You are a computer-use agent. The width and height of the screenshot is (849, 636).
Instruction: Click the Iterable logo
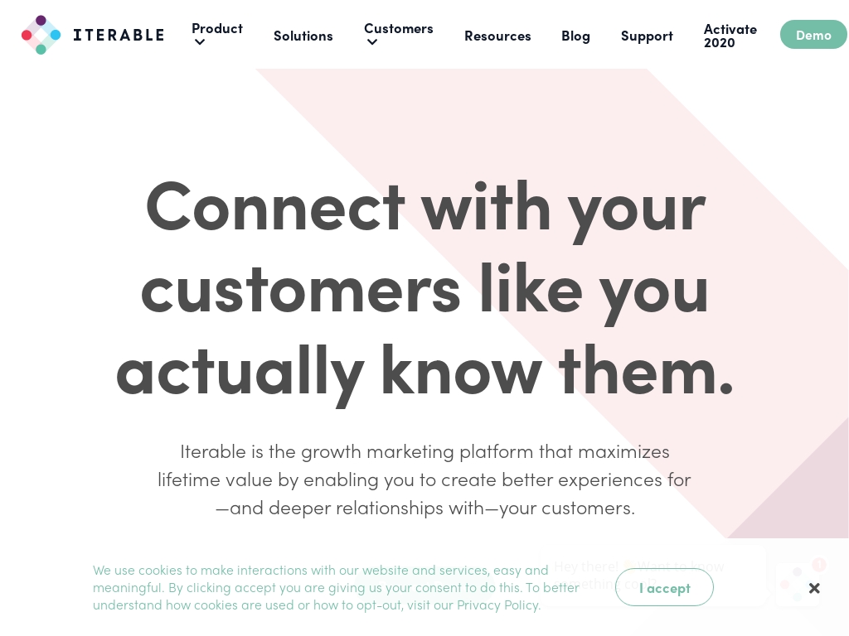tap(92, 35)
